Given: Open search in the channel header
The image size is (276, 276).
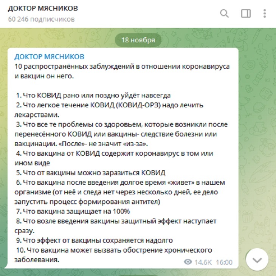Looking at the screenshot, I should point(224,14).
